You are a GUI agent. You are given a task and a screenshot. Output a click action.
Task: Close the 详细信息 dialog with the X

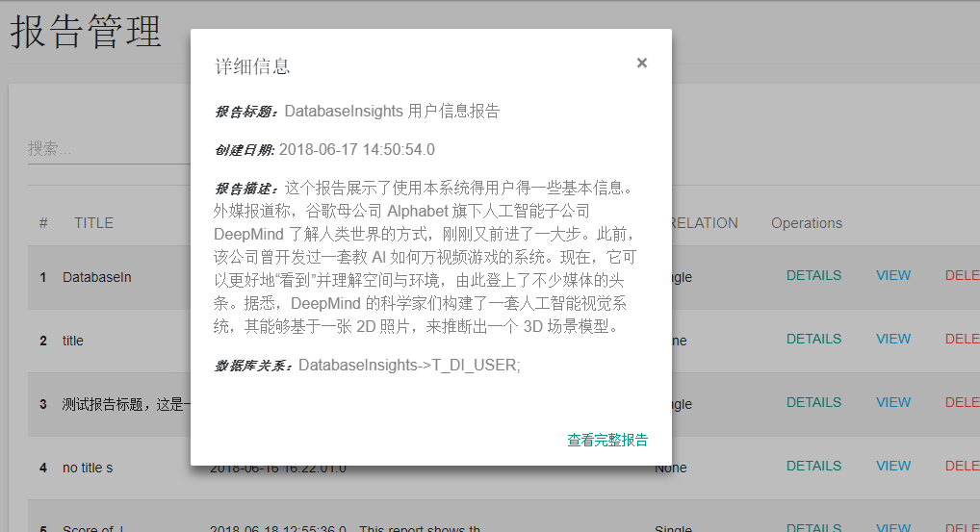[x=642, y=63]
